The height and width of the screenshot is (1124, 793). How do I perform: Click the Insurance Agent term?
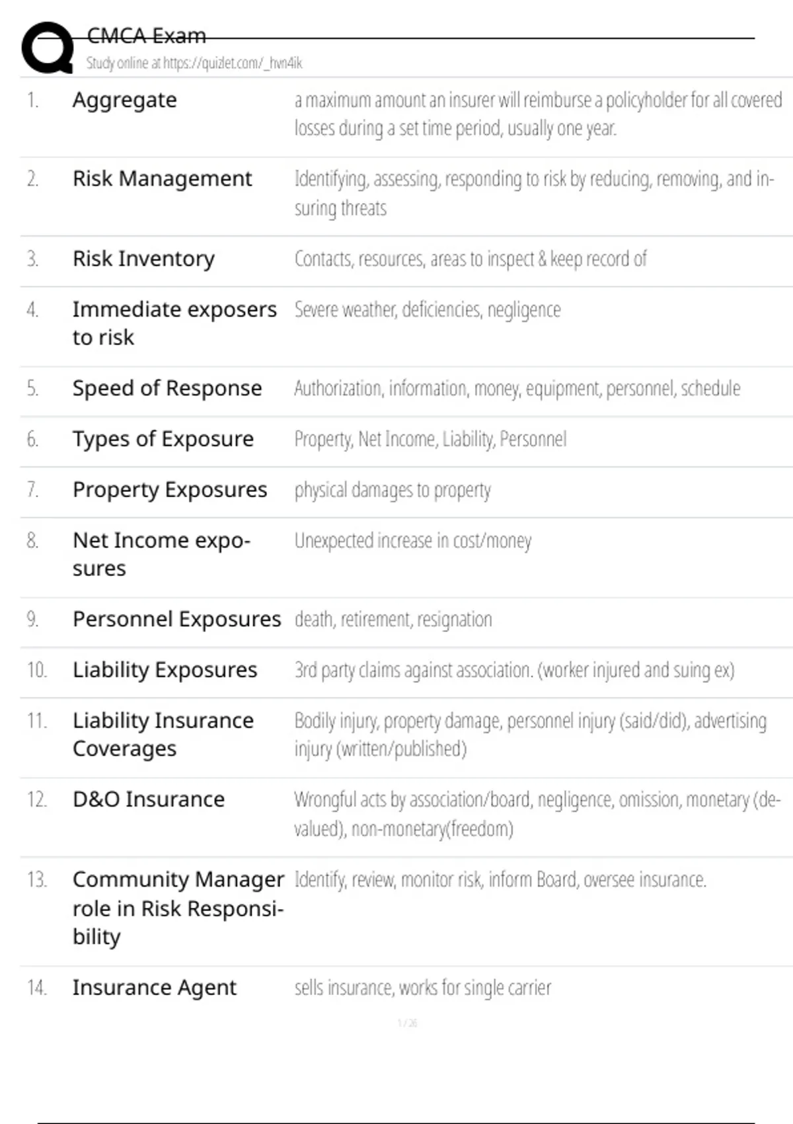(154, 988)
